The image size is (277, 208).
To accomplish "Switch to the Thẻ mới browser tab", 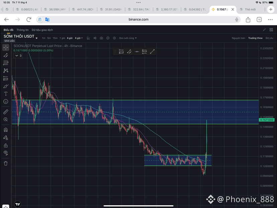I will click(250, 9).
